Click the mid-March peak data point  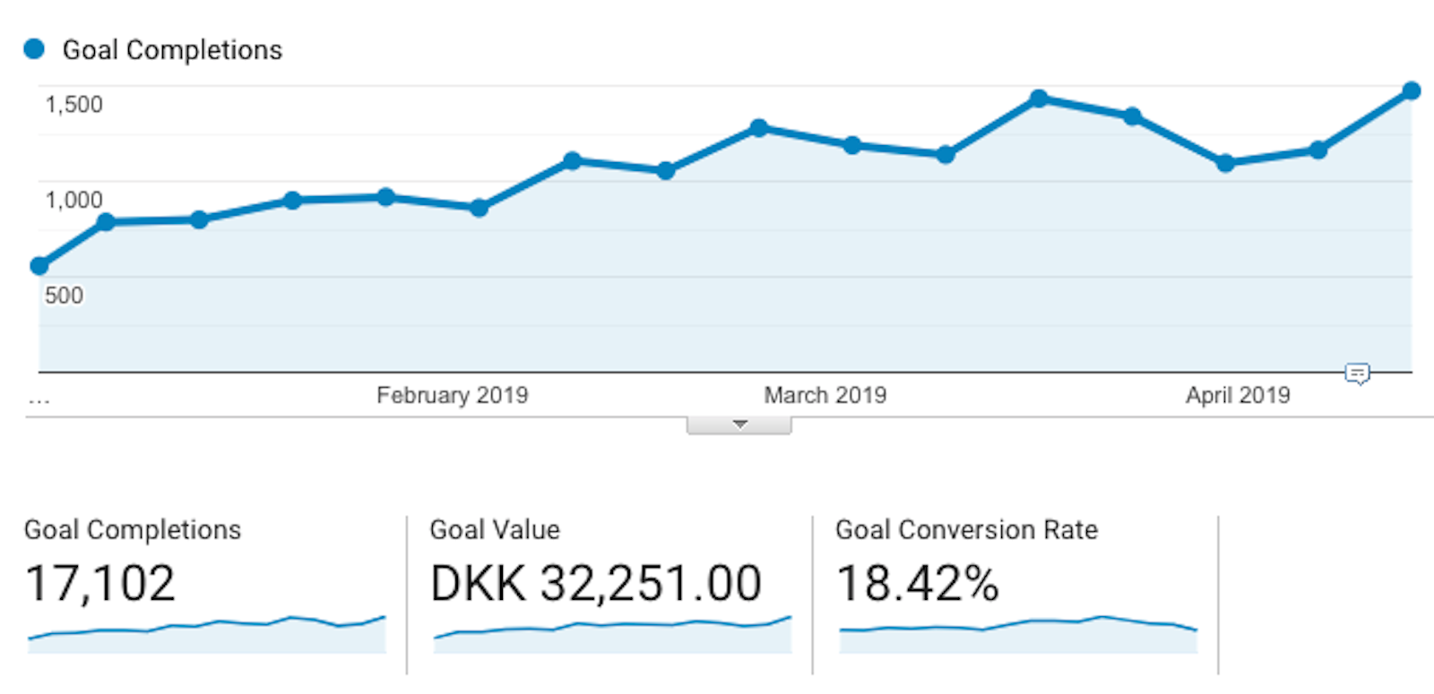pos(1039,99)
